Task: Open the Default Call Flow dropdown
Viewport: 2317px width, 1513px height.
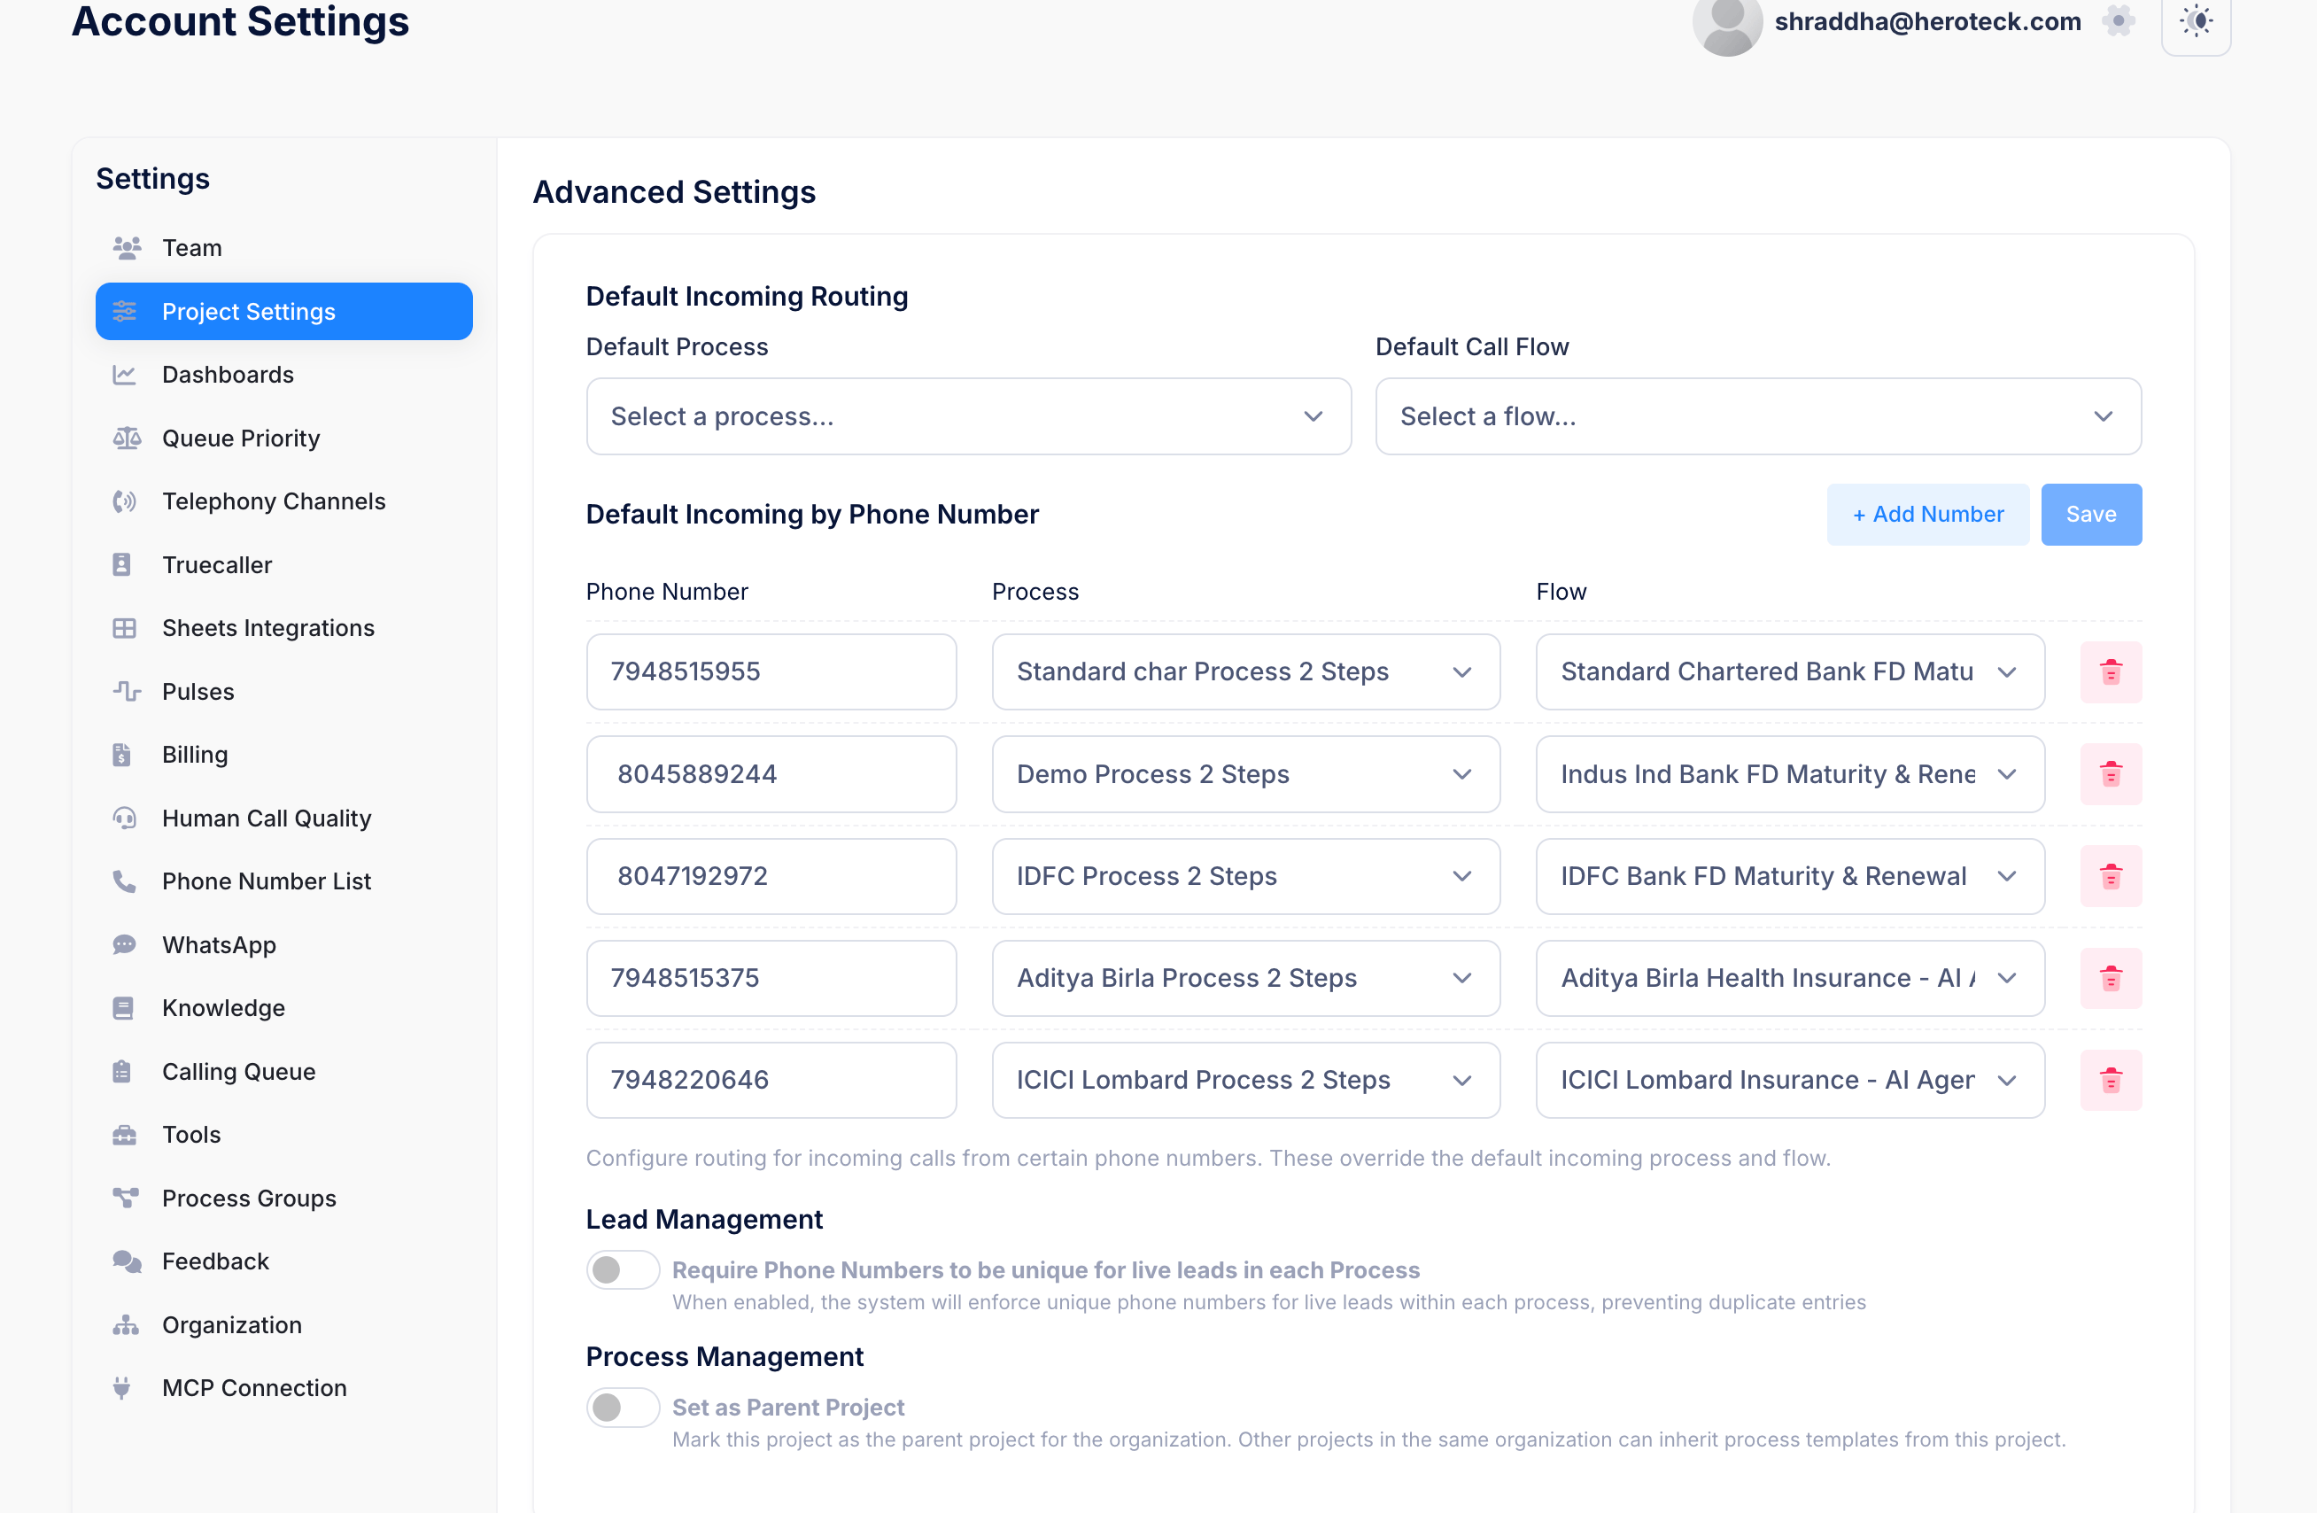Action: (x=1758, y=416)
